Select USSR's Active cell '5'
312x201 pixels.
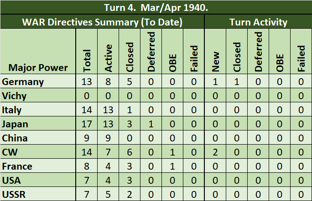(x=108, y=195)
